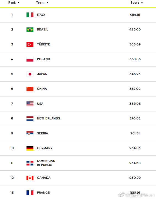The image size is (156, 199).
Task: Open the POLAND team link
Action: (44, 59)
